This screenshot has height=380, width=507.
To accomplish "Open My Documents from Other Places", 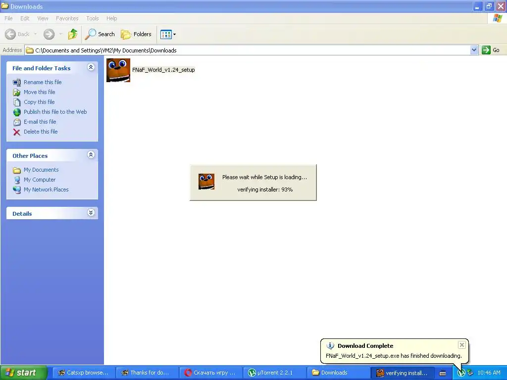I will [41, 170].
